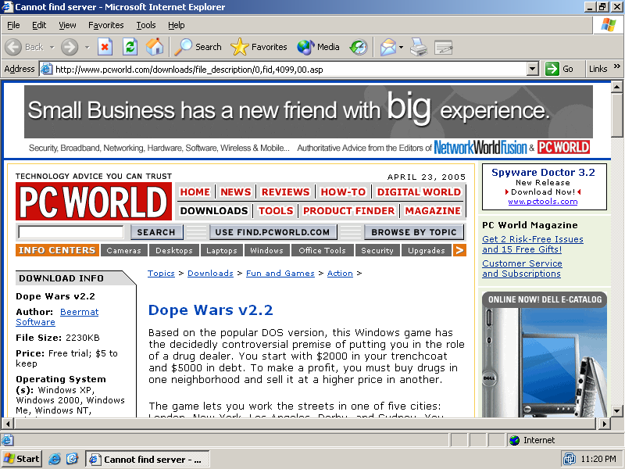Click the Windows flag logo
The image size is (625, 469).
[609, 25]
